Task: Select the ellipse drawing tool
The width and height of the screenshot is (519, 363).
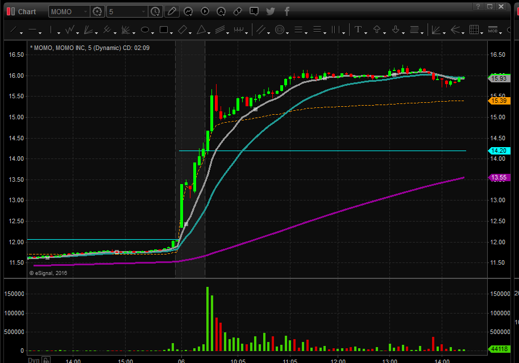Action: (x=144, y=30)
